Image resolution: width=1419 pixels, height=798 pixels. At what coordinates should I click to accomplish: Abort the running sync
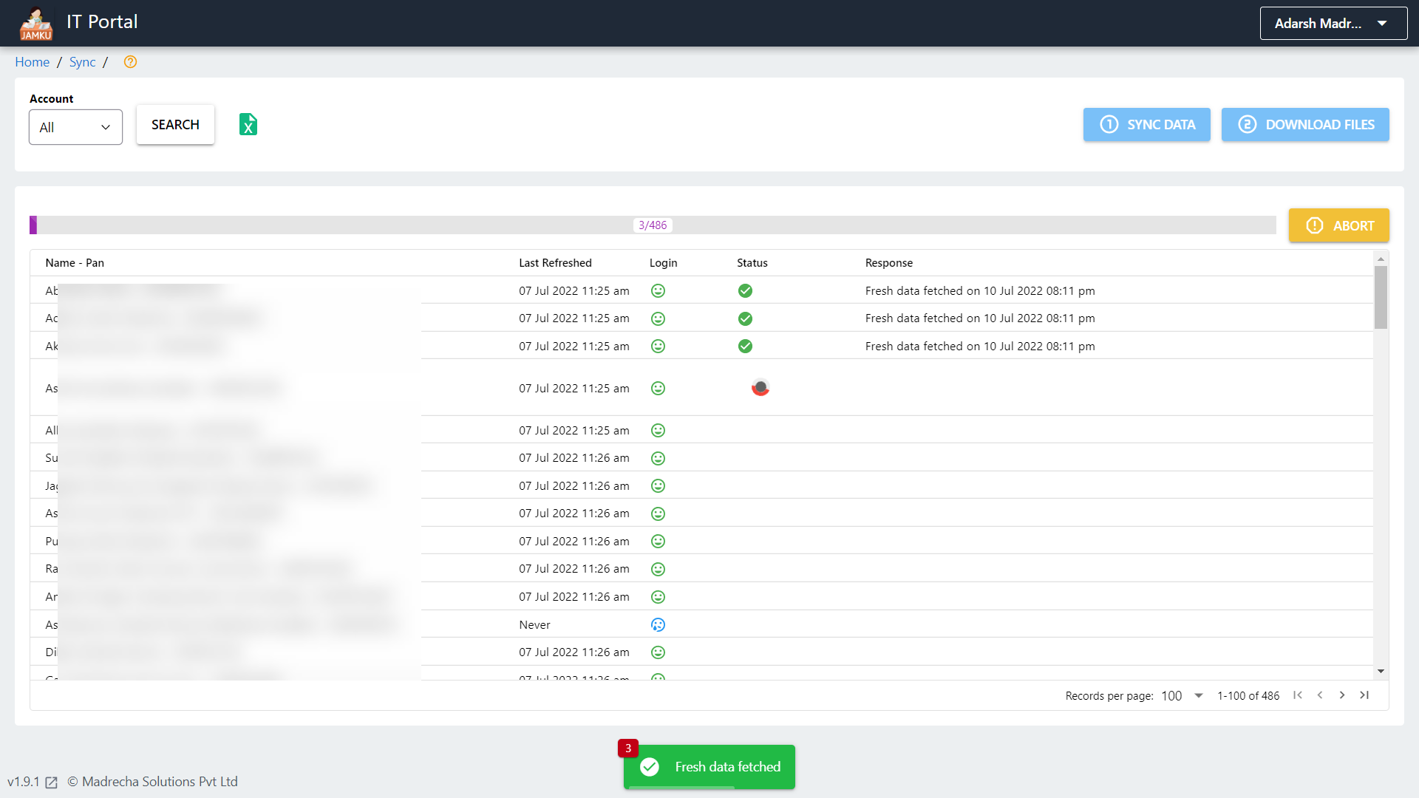[1338, 225]
